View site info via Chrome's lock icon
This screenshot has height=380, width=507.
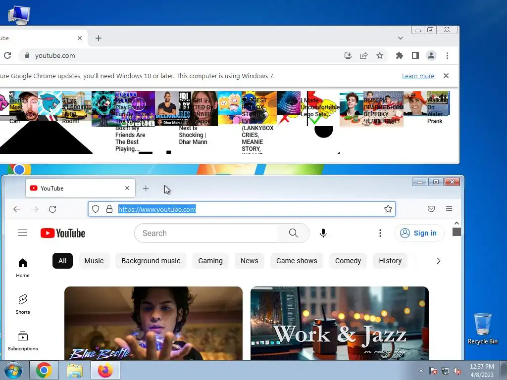pos(27,55)
